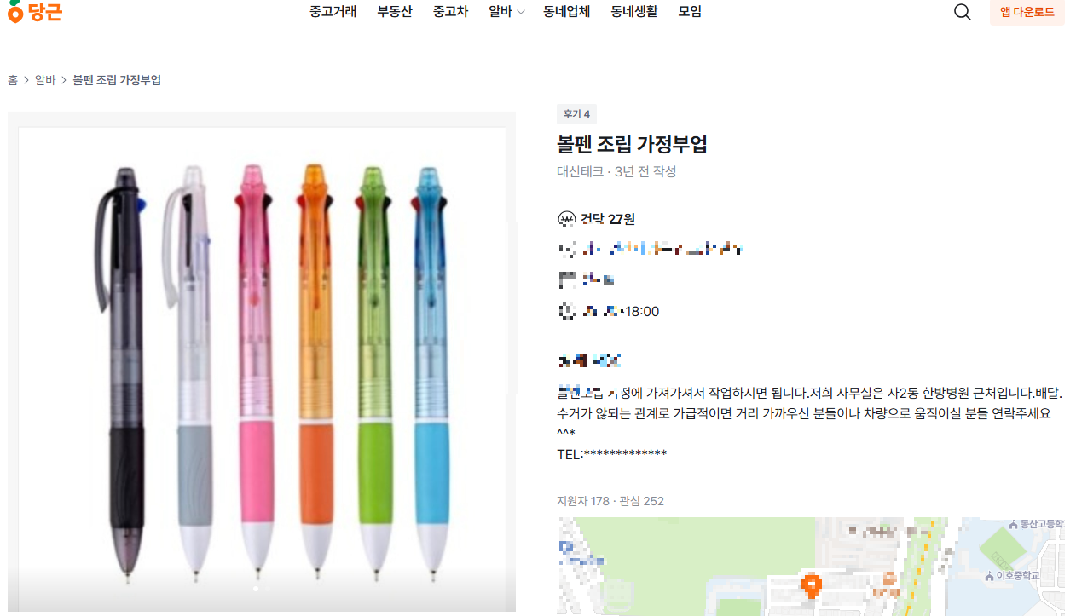Click the icon starting the workdays info row
The image size is (1076, 616).
point(567,248)
